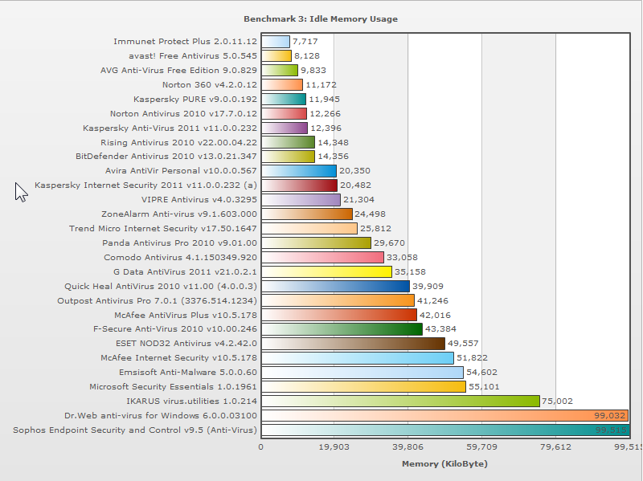The image size is (643, 481).
Task: Select the axis tick label 79,612
Action: 555,446
